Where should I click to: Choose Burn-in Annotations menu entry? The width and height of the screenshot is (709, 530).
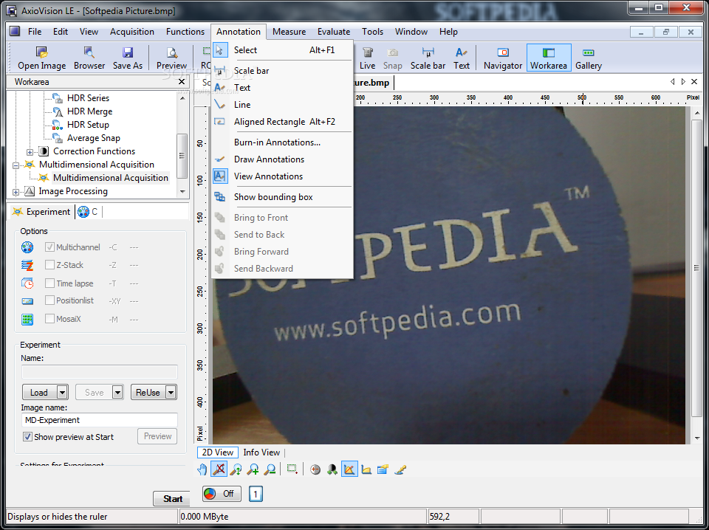pyautogui.click(x=283, y=142)
